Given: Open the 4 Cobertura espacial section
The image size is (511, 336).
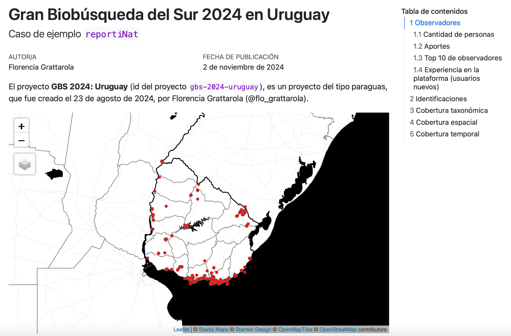Looking at the screenshot, I should [x=443, y=122].
